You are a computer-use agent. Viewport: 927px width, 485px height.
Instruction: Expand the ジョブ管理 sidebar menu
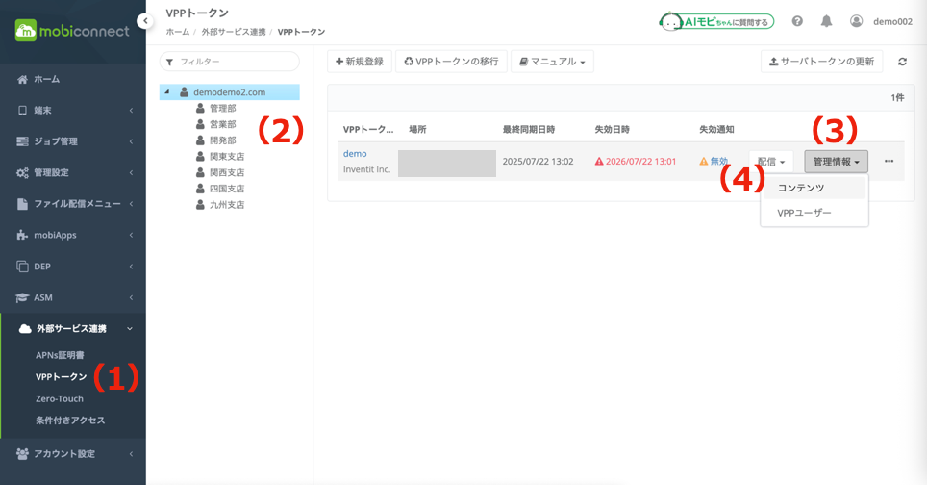click(x=73, y=141)
